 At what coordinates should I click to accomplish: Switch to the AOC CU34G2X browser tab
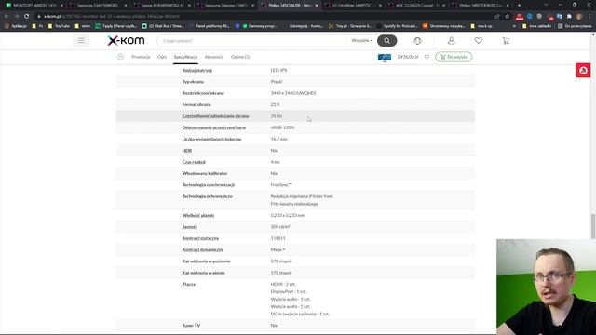(416, 6)
